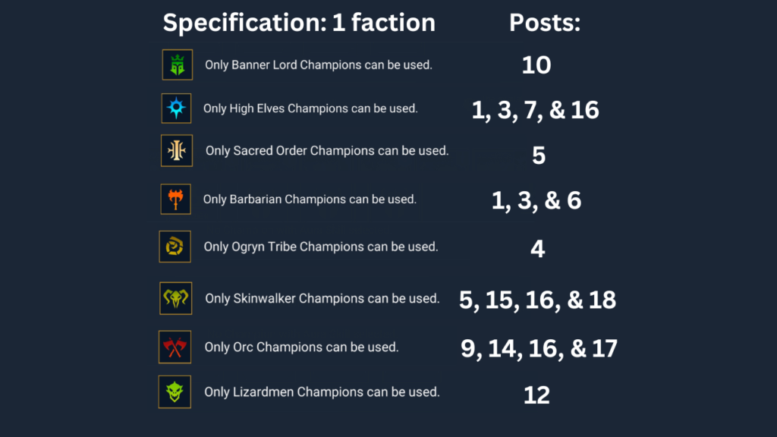Screen dimensions: 777x437
Task: Select 'Only High Elves Champions can be used' text
Action: click(x=310, y=108)
